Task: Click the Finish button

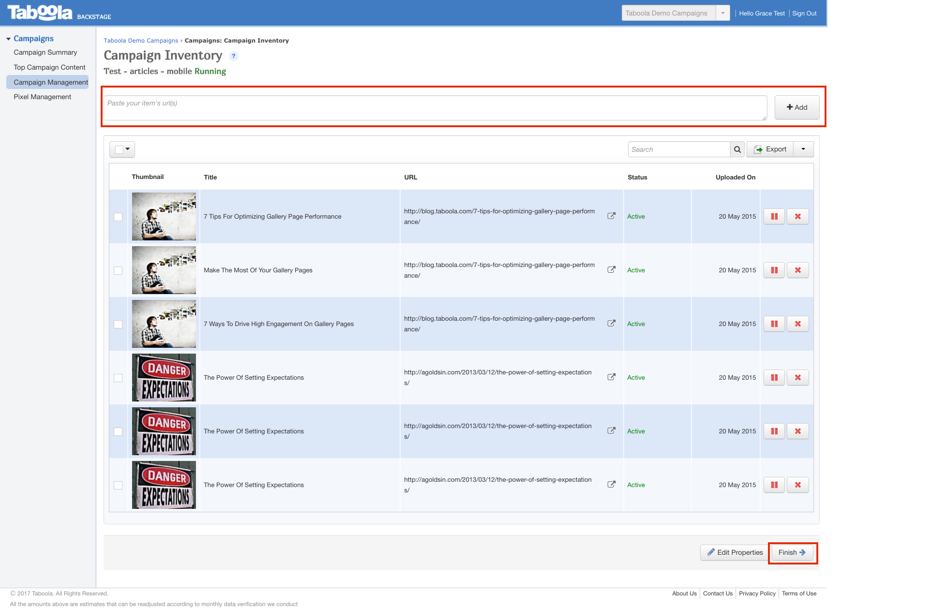Action: coord(792,553)
